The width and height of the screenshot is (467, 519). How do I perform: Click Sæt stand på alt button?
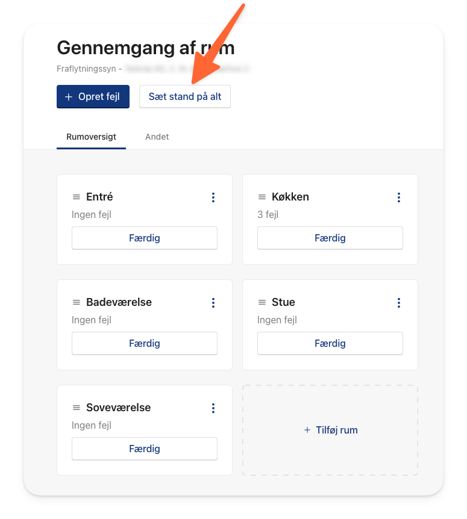pos(185,97)
